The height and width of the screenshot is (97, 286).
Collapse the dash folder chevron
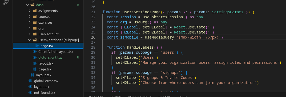click(27, 5)
